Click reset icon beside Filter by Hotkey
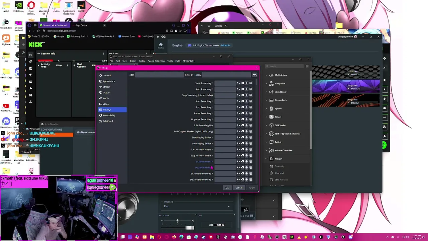The image size is (428, 241). (255, 75)
